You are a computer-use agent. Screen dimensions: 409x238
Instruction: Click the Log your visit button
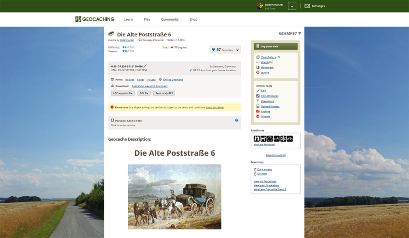coord(275,46)
